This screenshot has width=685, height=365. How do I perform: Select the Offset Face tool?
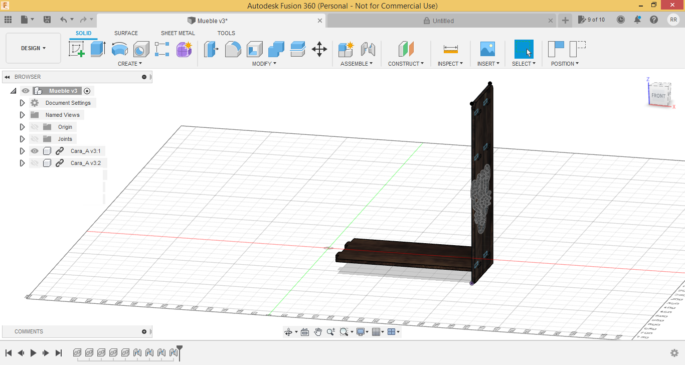pyautogui.click(x=298, y=49)
